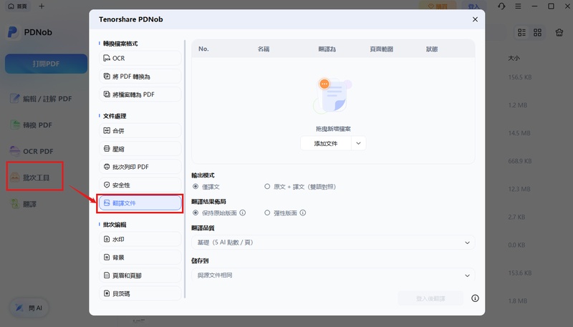
Task: Open the Convert files to PDF option
Action: (140, 94)
